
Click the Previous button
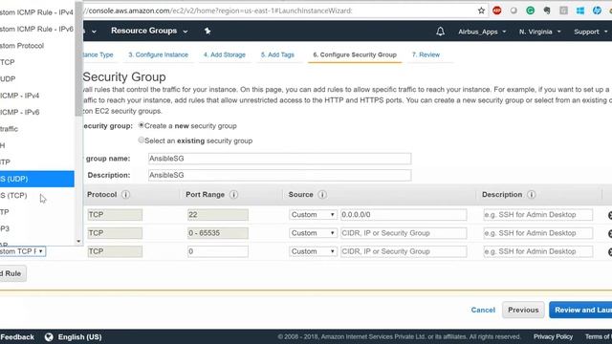tap(523, 310)
